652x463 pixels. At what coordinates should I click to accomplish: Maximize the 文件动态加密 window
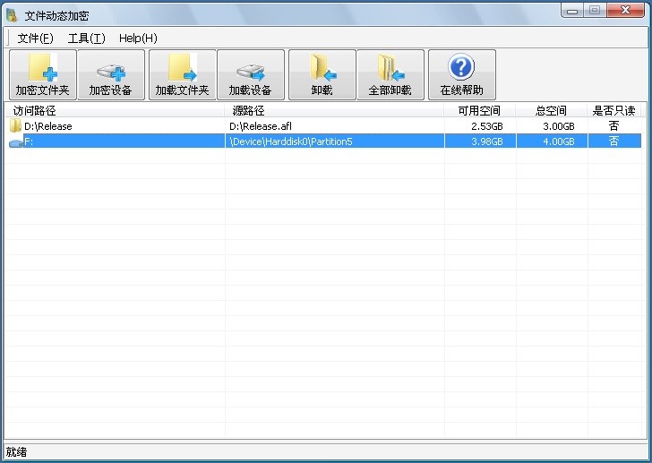click(595, 11)
